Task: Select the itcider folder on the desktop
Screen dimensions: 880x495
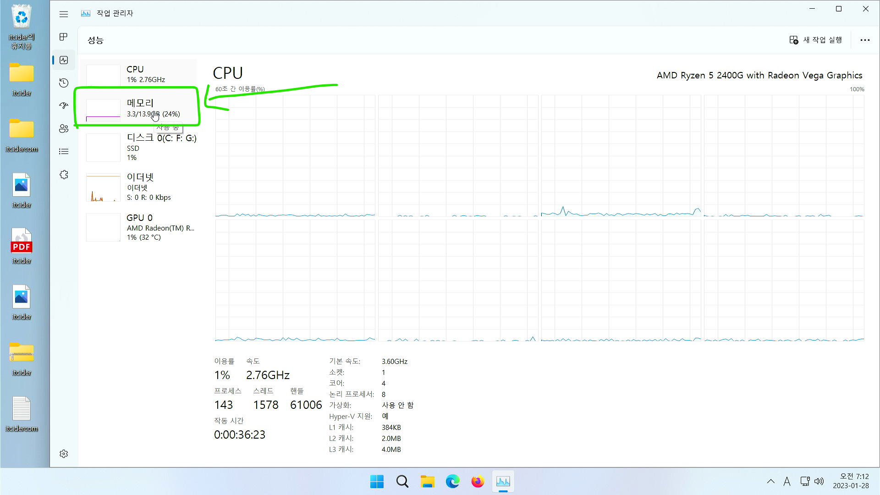Action: coord(22,79)
